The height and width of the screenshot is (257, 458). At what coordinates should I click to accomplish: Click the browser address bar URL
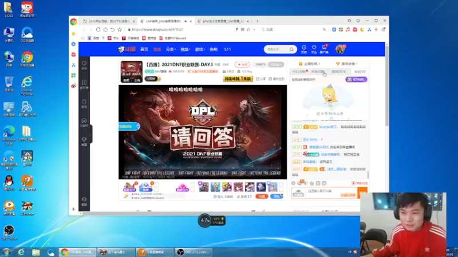[158, 30]
